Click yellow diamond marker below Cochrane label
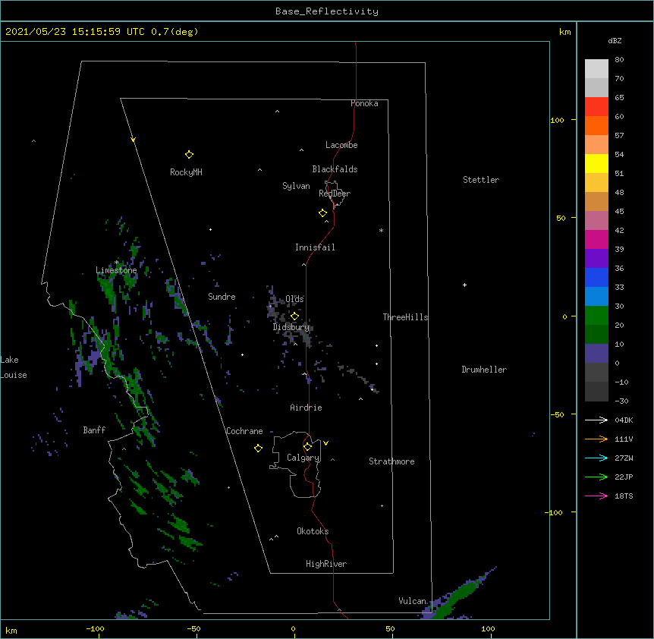 tap(258, 449)
